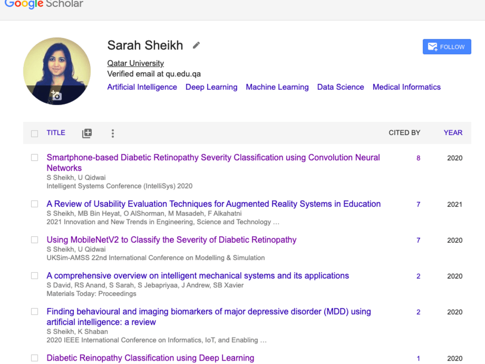Click the authors line S Sheikh, K Shaban
This screenshot has height=364, width=485.
(x=77, y=331)
